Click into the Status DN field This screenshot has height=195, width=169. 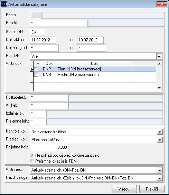(37, 32)
